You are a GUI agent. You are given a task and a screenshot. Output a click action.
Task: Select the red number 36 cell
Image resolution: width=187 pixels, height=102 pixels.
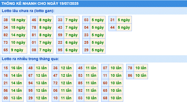tap(55, 68)
